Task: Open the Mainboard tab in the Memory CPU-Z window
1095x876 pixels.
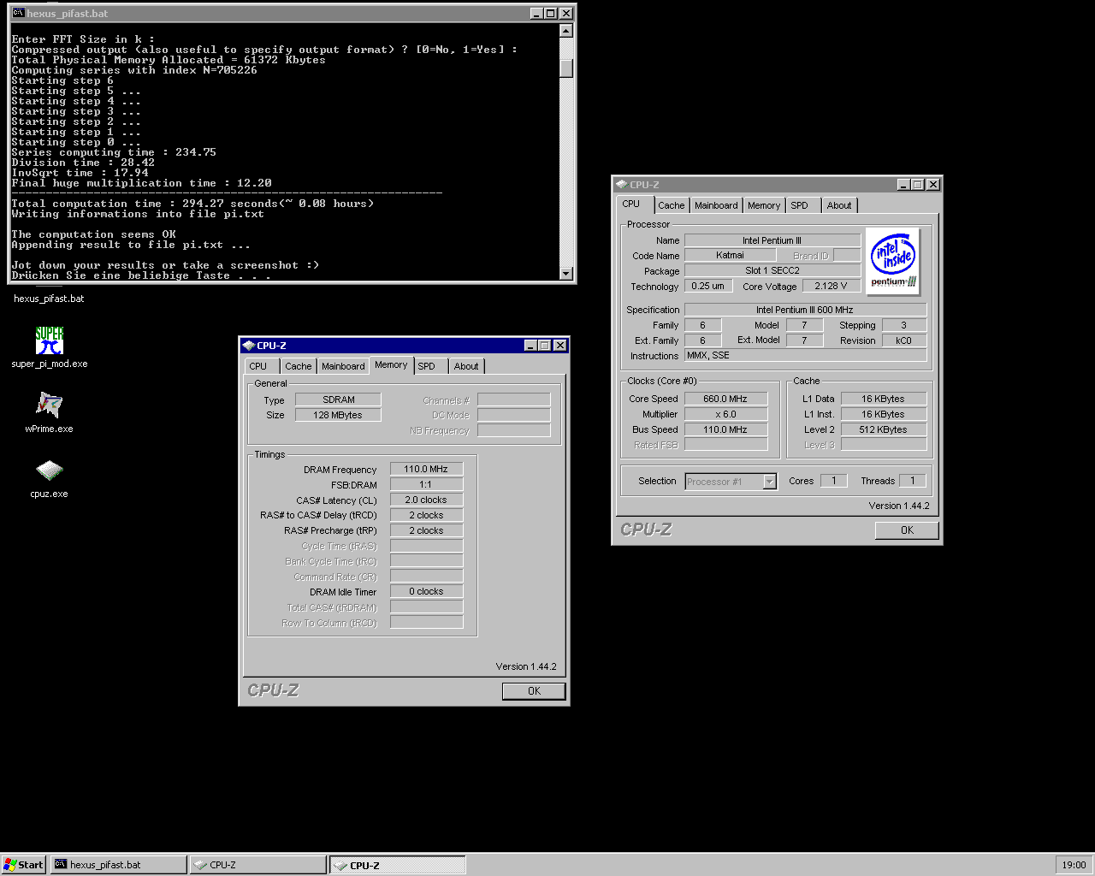Action: [343, 366]
